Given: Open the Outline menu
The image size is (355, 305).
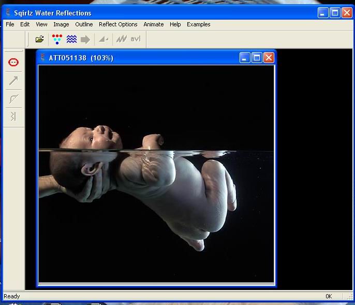Looking at the screenshot, I should 84,24.
